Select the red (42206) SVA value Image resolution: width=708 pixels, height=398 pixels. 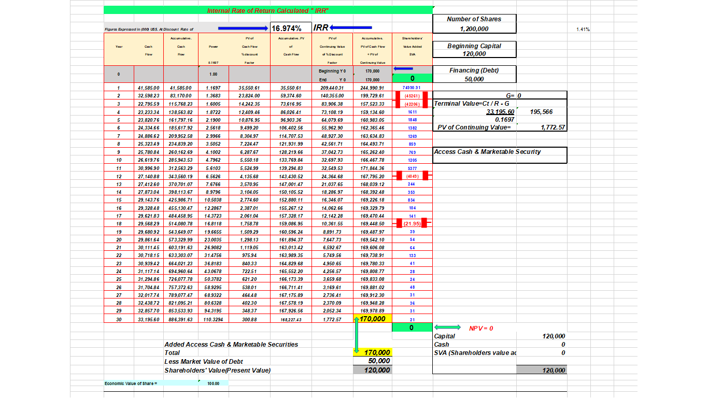pyautogui.click(x=412, y=104)
